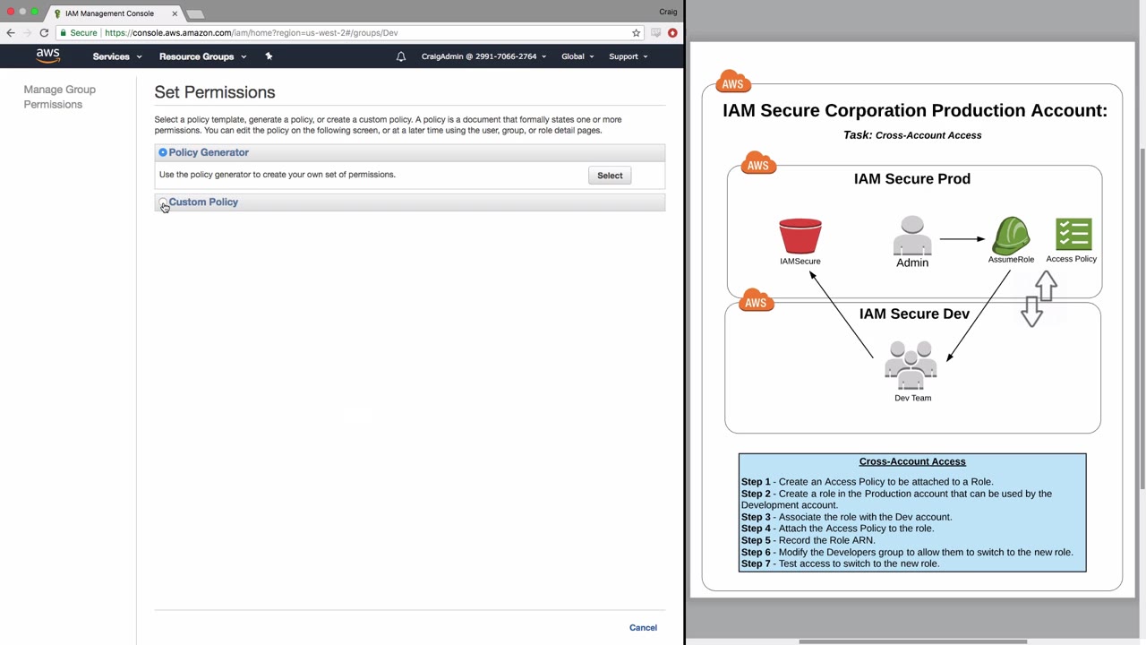
Task: Click the green Secure padlock icon
Action: 63,33
